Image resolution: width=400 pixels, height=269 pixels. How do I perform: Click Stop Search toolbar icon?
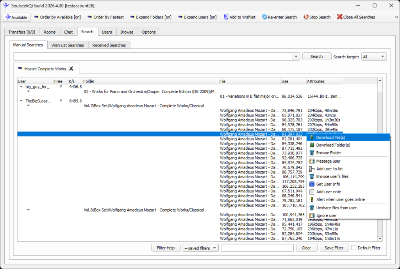point(305,17)
